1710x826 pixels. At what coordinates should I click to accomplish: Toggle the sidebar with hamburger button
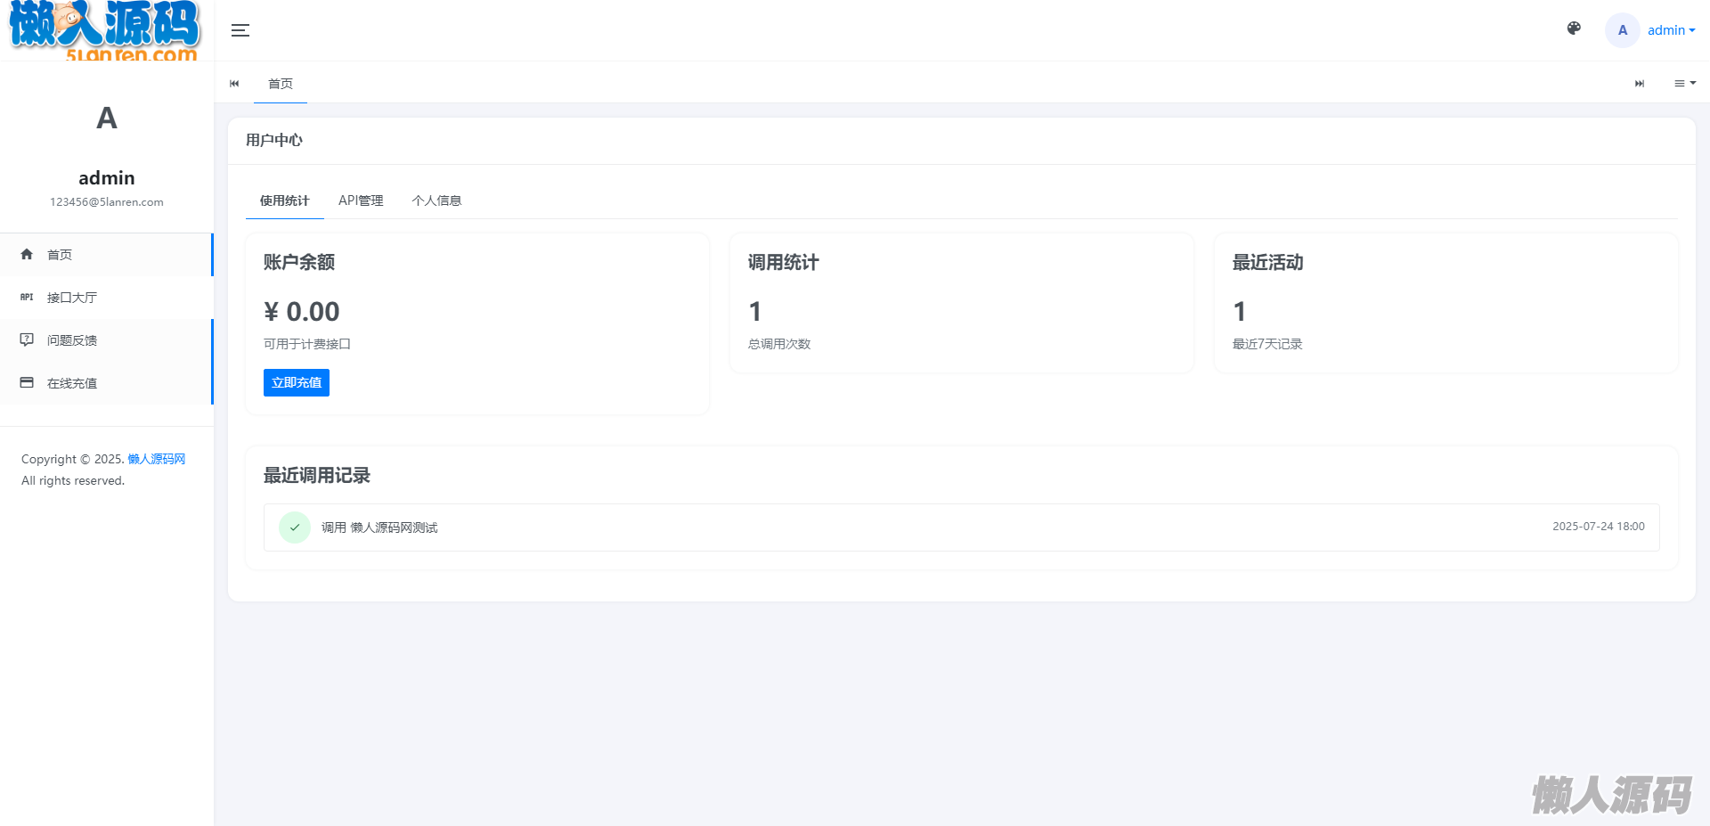coord(240,30)
